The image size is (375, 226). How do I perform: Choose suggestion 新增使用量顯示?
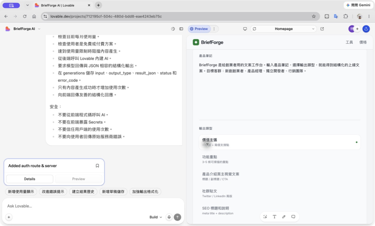pyautogui.click(x=21, y=192)
